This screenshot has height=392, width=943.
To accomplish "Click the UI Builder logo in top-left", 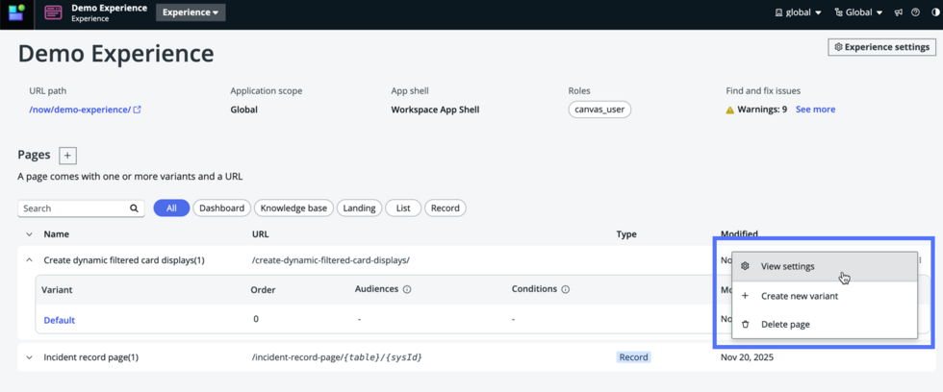I will point(17,12).
